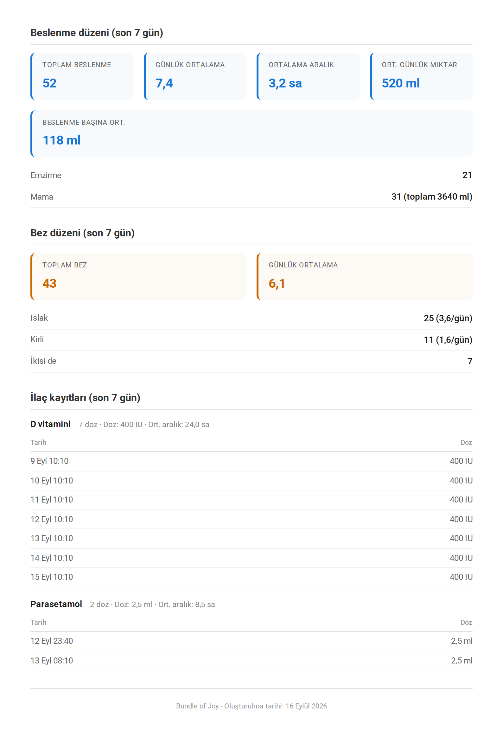Select the wet diaper value "25 (3,6/gün)"
This screenshot has height=730, width=503.
[x=448, y=318]
